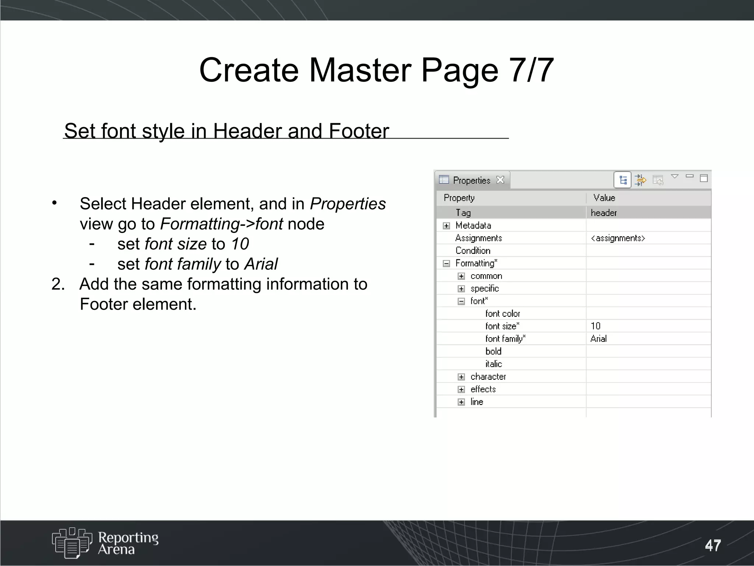
Task: Click the greyed restore default value icon
Action: [x=658, y=180]
